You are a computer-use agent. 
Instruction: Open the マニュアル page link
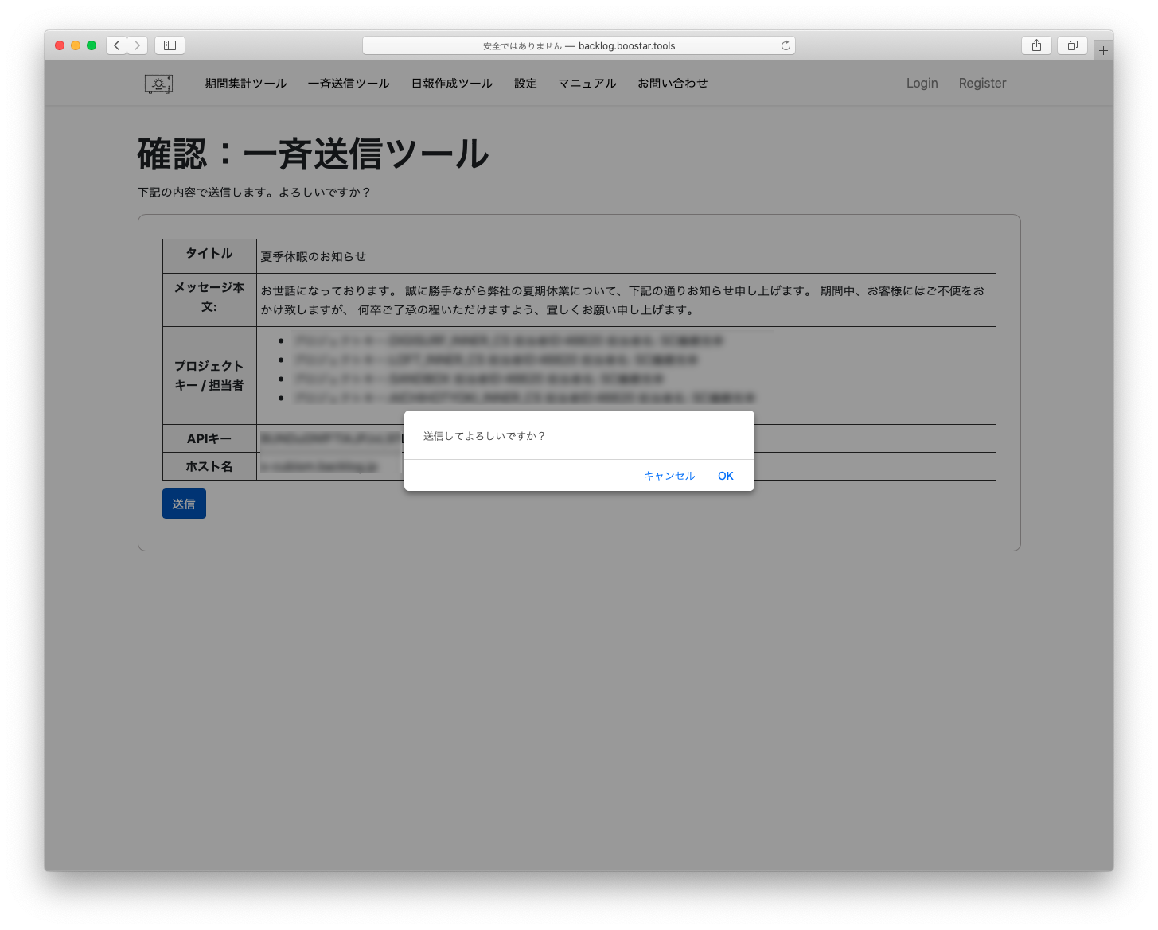pos(587,84)
